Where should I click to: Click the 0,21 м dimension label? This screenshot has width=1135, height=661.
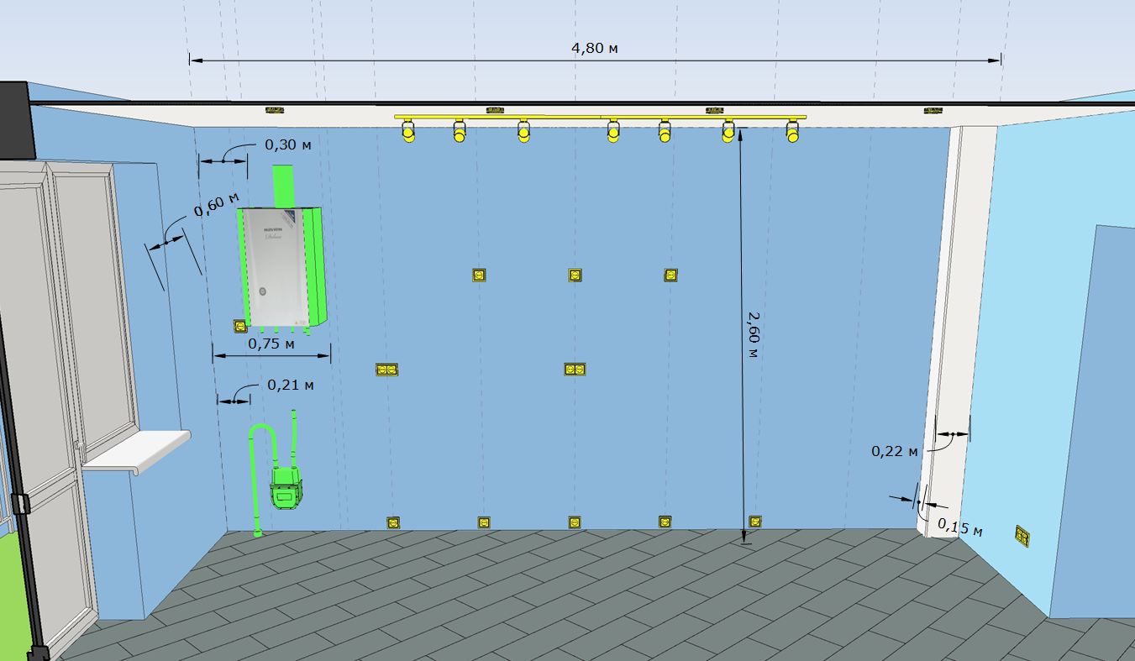click(x=290, y=385)
